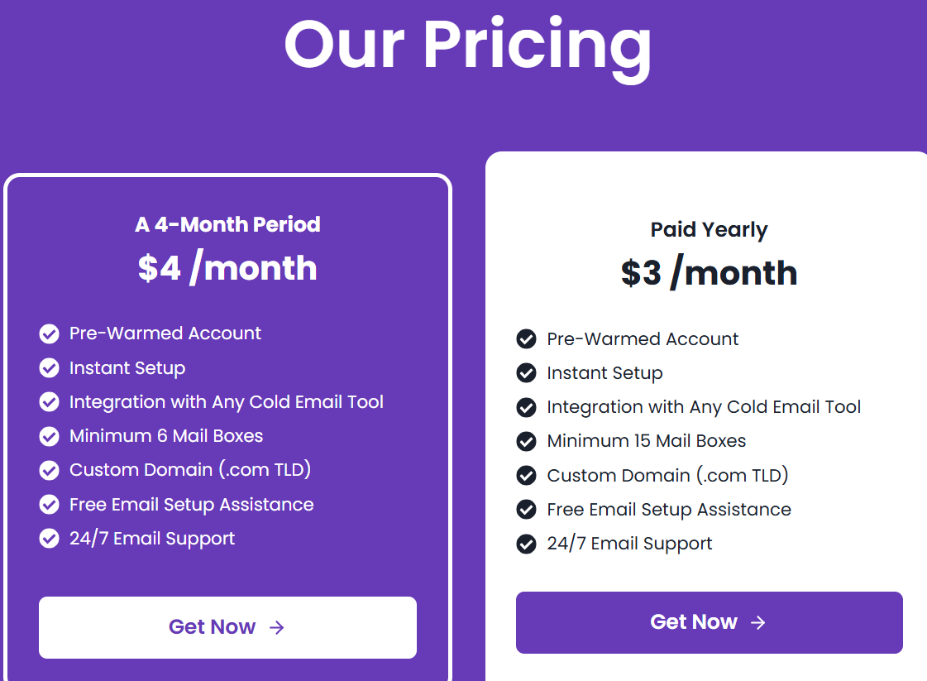Click 24/7 Email Support on the yearly card
927x681 pixels.
[x=628, y=543]
